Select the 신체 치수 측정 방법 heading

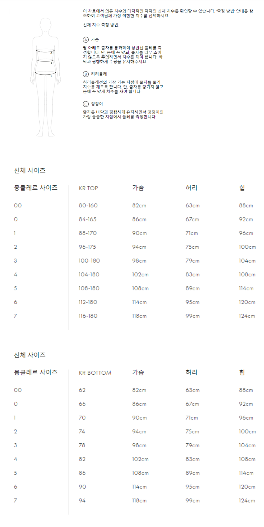tap(101, 25)
